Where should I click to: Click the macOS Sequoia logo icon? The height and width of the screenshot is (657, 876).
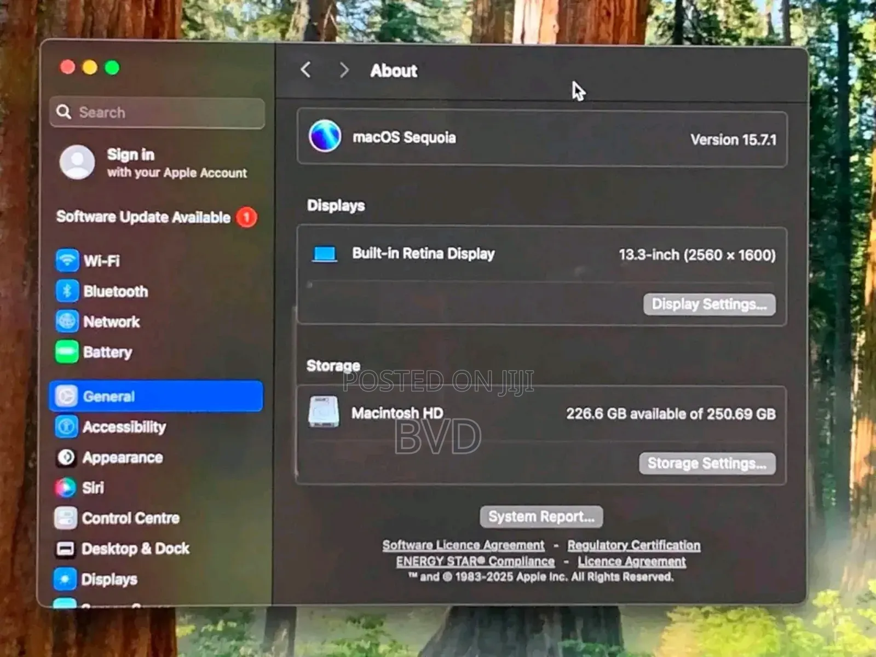pyautogui.click(x=325, y=136)
